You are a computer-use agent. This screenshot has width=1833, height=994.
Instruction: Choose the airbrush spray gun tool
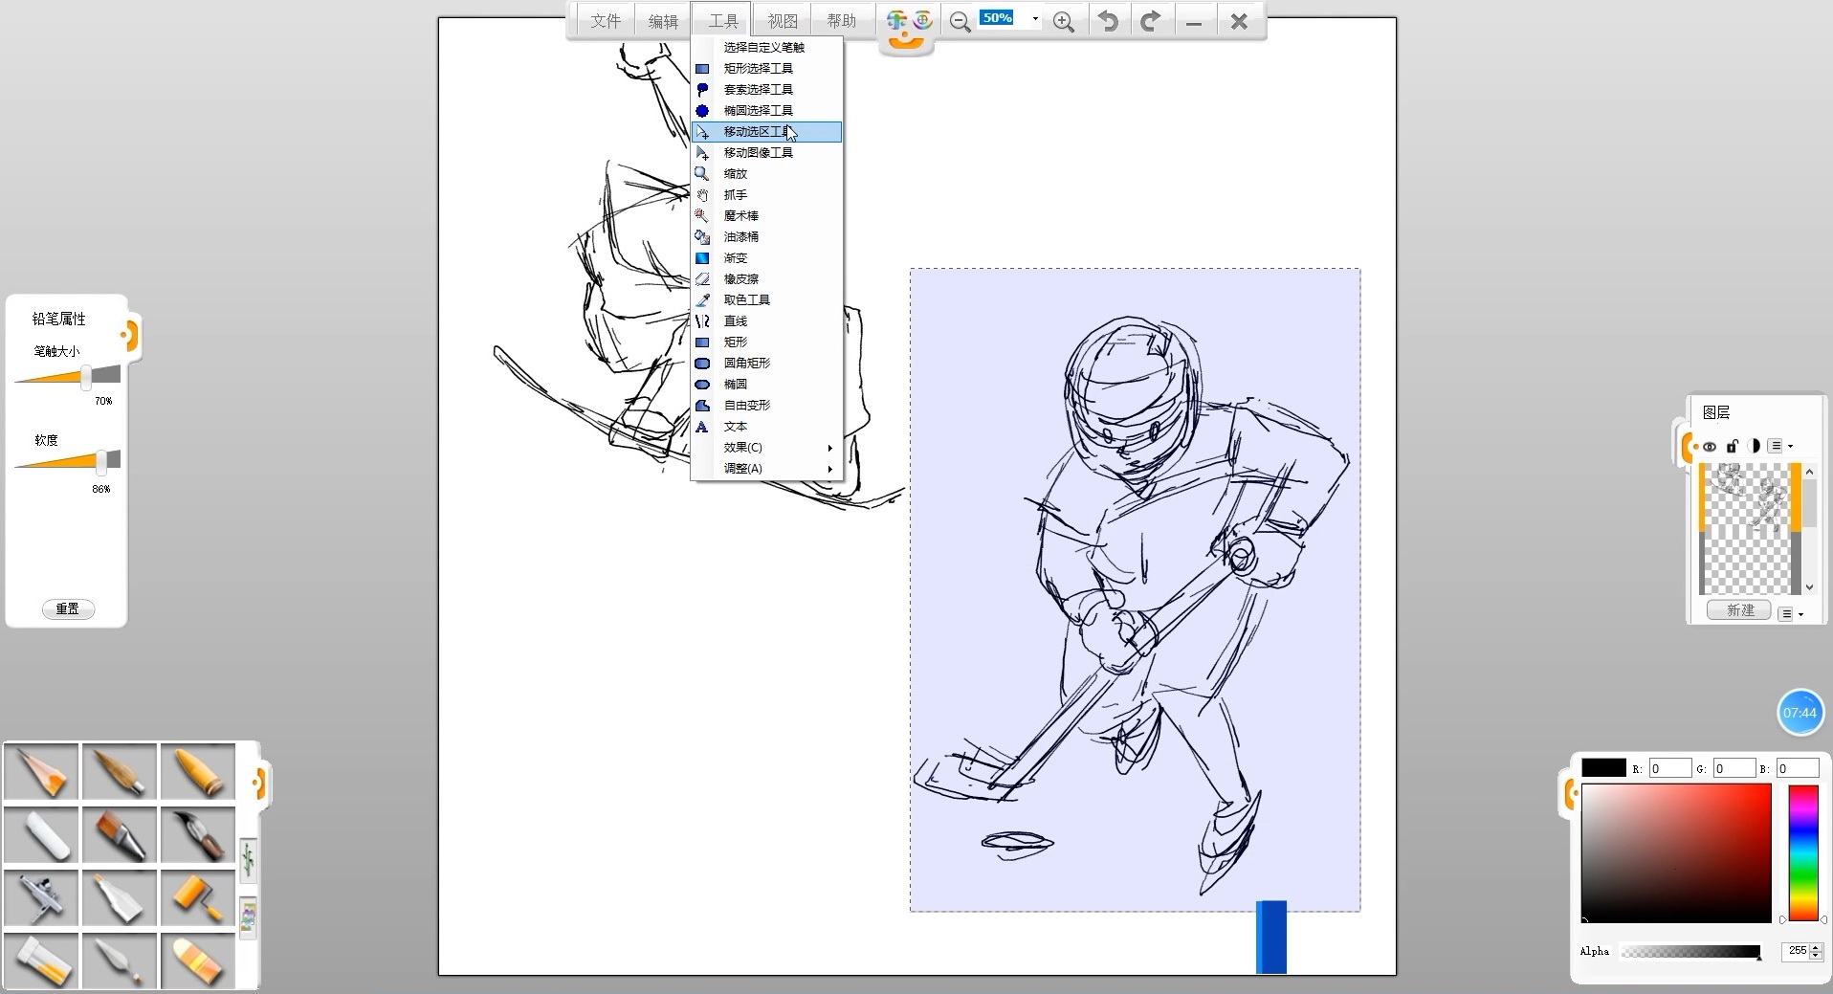[x=42, y=898]
